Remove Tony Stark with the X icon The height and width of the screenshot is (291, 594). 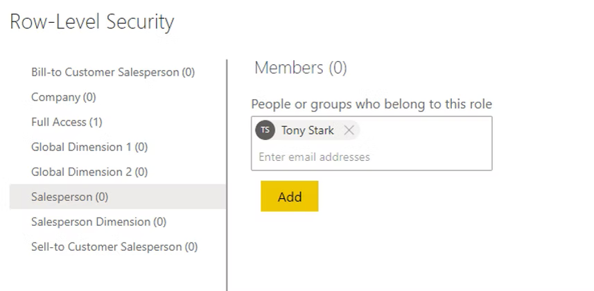point(349,130)
